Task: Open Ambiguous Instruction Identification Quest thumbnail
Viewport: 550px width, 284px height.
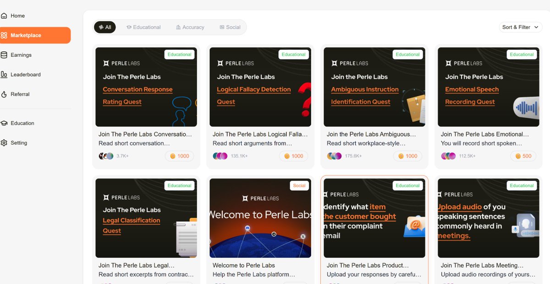Action: click(374, 87)
